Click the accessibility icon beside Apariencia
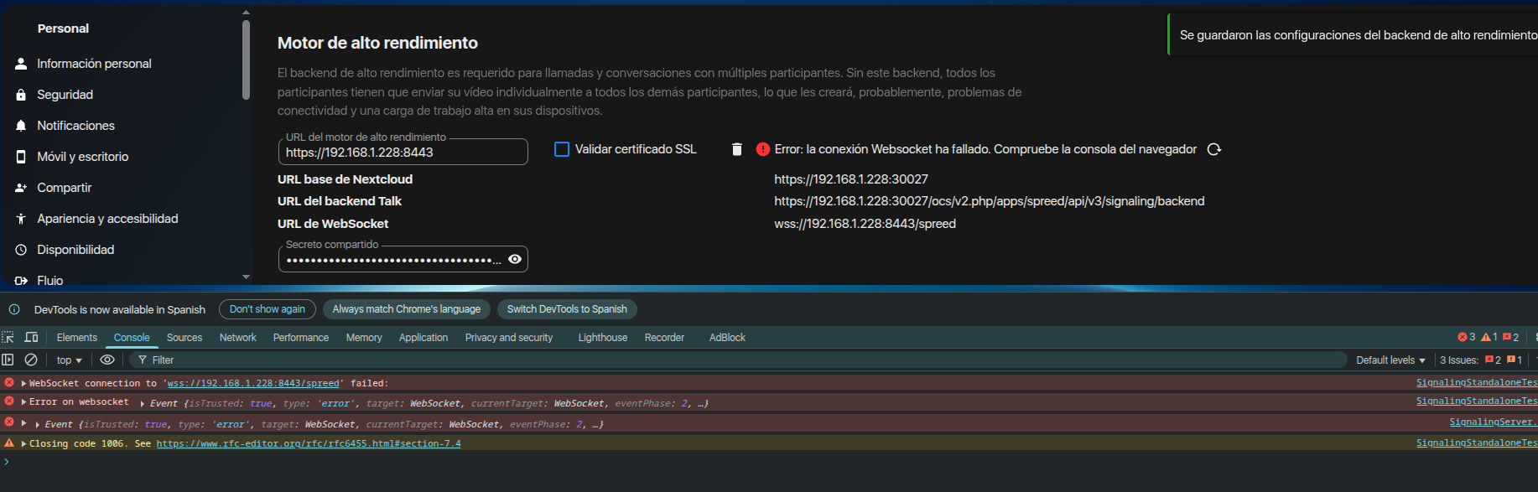The image size is (1538, 492). click(21, 219)
